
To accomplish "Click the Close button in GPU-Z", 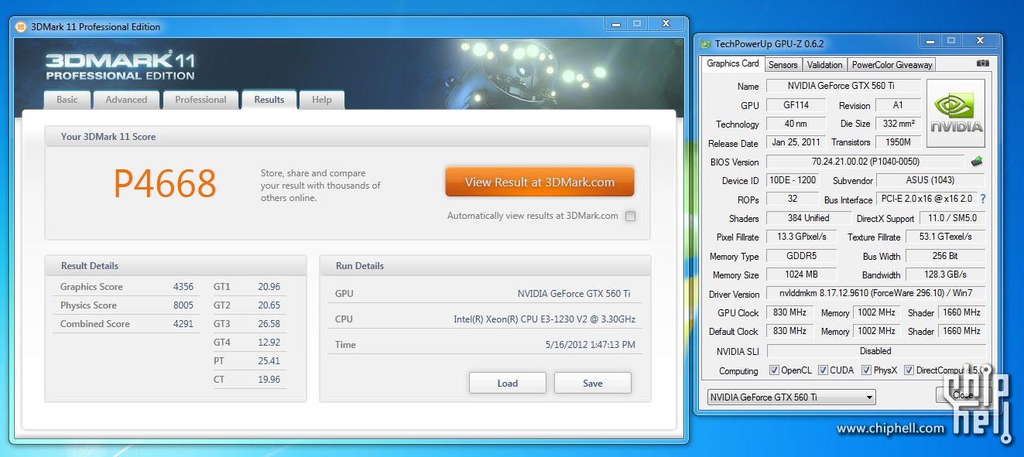I will pos(963,395).
